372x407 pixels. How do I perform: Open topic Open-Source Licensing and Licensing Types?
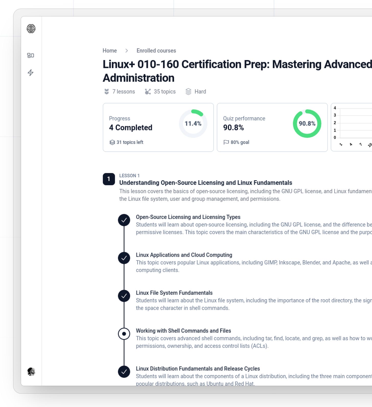coord(188,217)
